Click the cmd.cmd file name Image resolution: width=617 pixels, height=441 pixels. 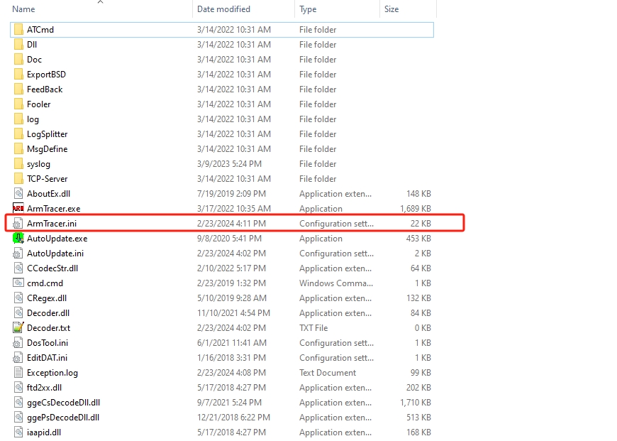click(x=45, y=283)
